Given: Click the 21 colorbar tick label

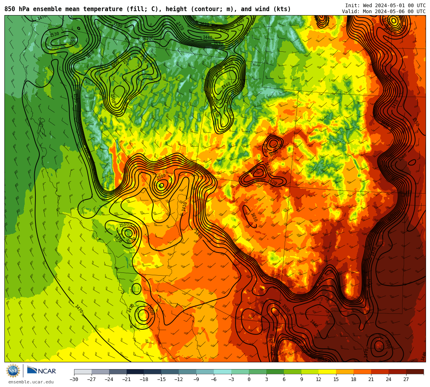Looking at the screenshot, I should click(371, 379).
